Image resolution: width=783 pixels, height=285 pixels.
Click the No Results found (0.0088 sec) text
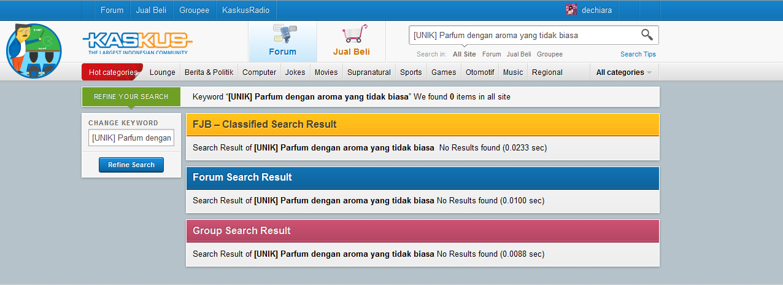point(490,254)
